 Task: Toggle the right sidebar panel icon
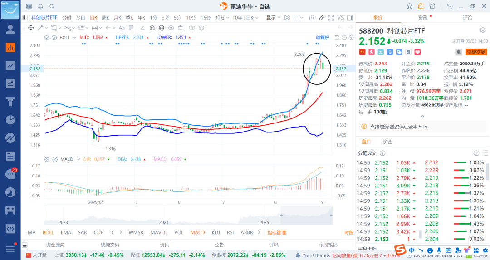pyautogui.click(x=350, y=18)
